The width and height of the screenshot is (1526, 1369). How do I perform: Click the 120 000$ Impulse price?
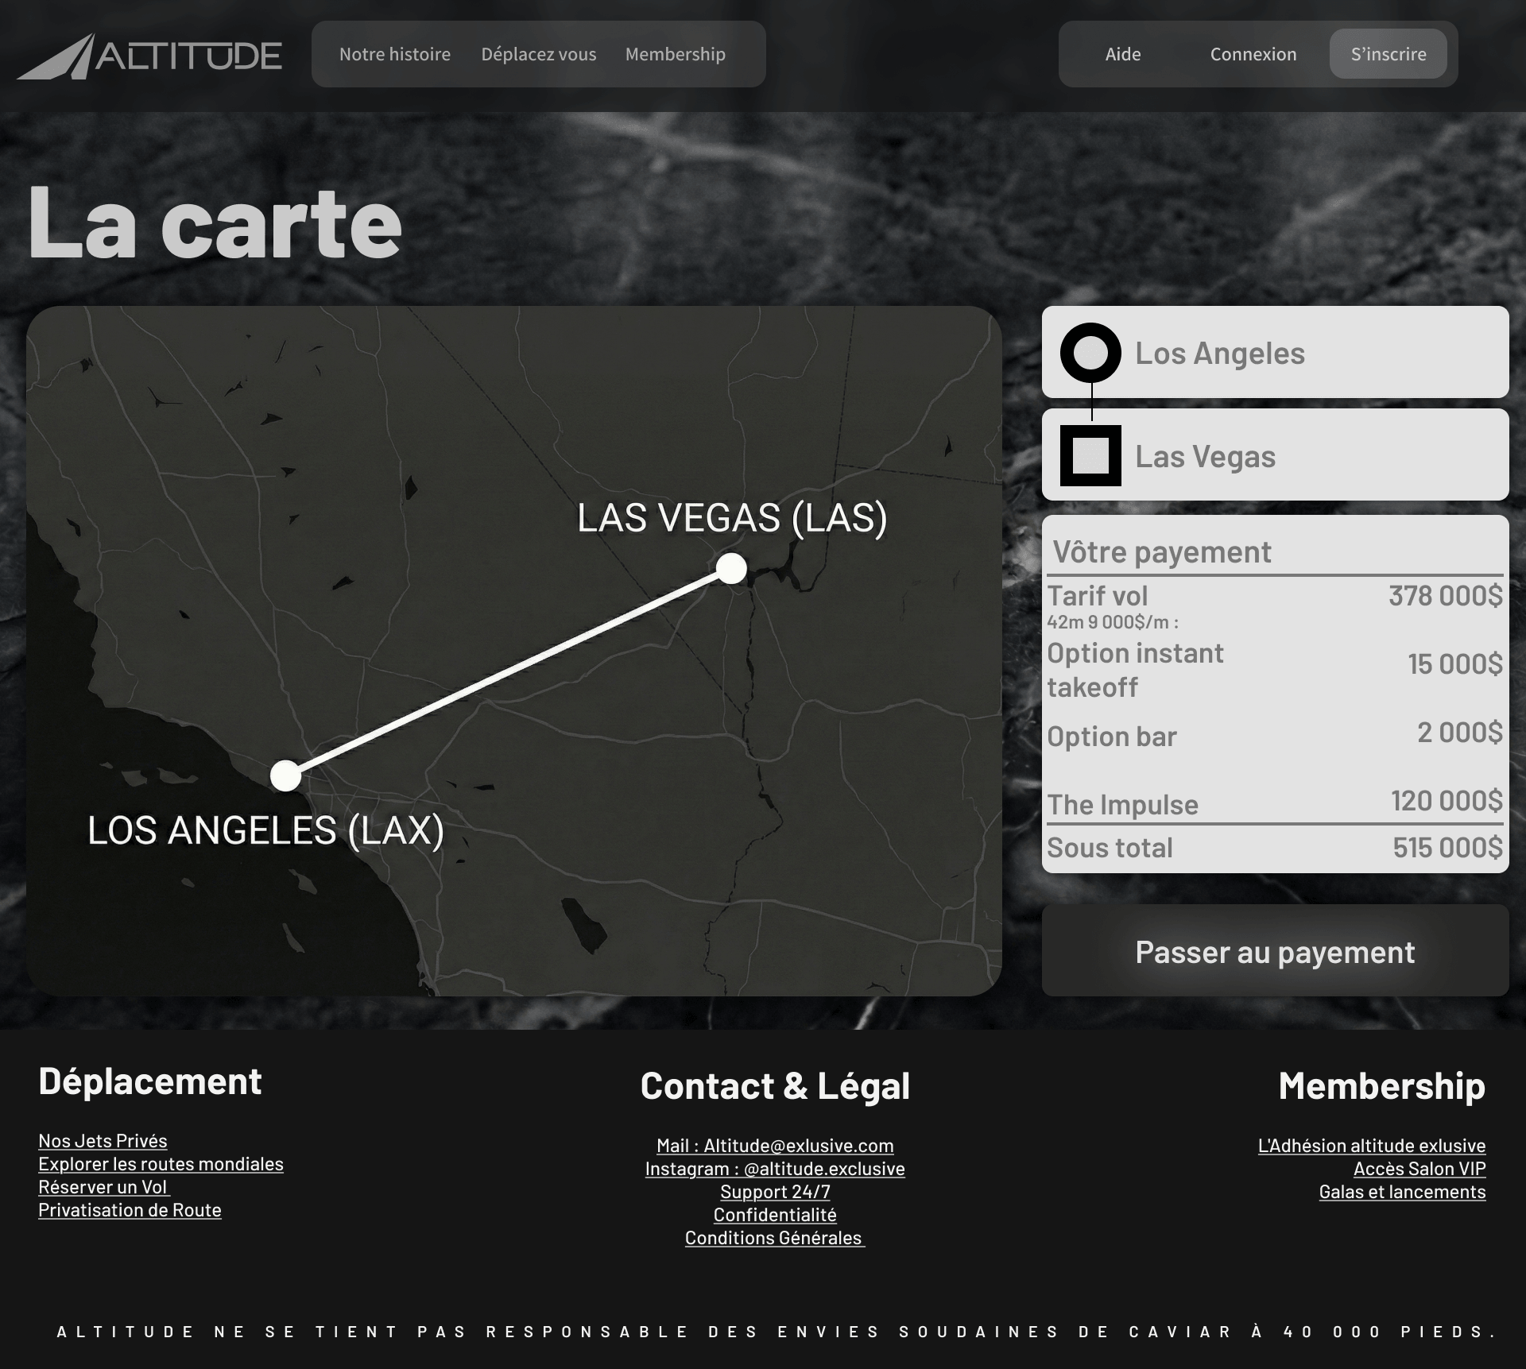[1447, 801]
